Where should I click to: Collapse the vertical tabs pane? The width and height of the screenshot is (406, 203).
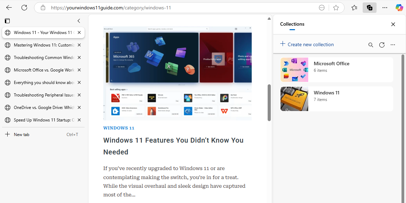coord(79,21)
